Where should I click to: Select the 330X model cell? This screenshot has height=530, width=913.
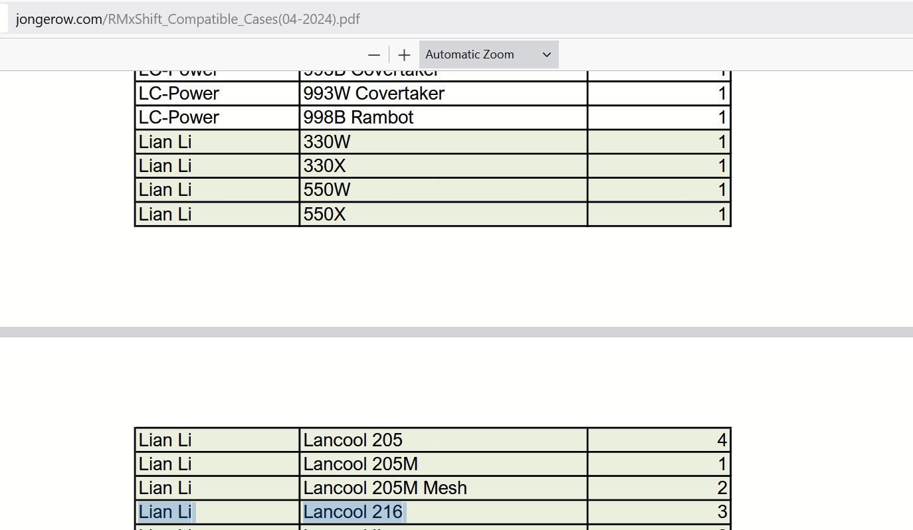443,166
